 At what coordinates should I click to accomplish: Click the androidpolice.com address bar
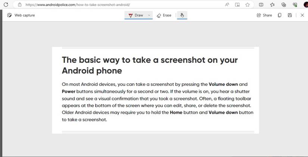112,5
